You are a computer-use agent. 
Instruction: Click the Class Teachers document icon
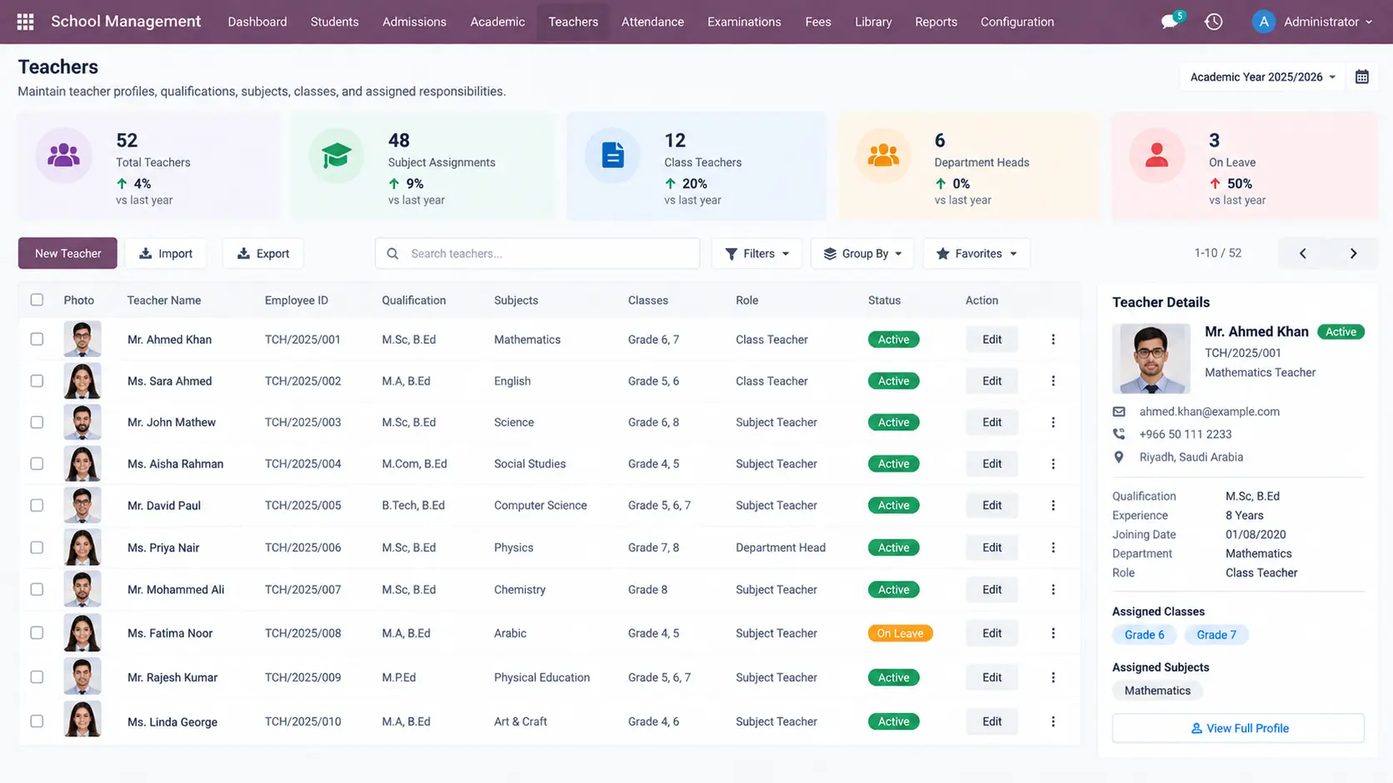pyautogui.click(x=613, y=155)
